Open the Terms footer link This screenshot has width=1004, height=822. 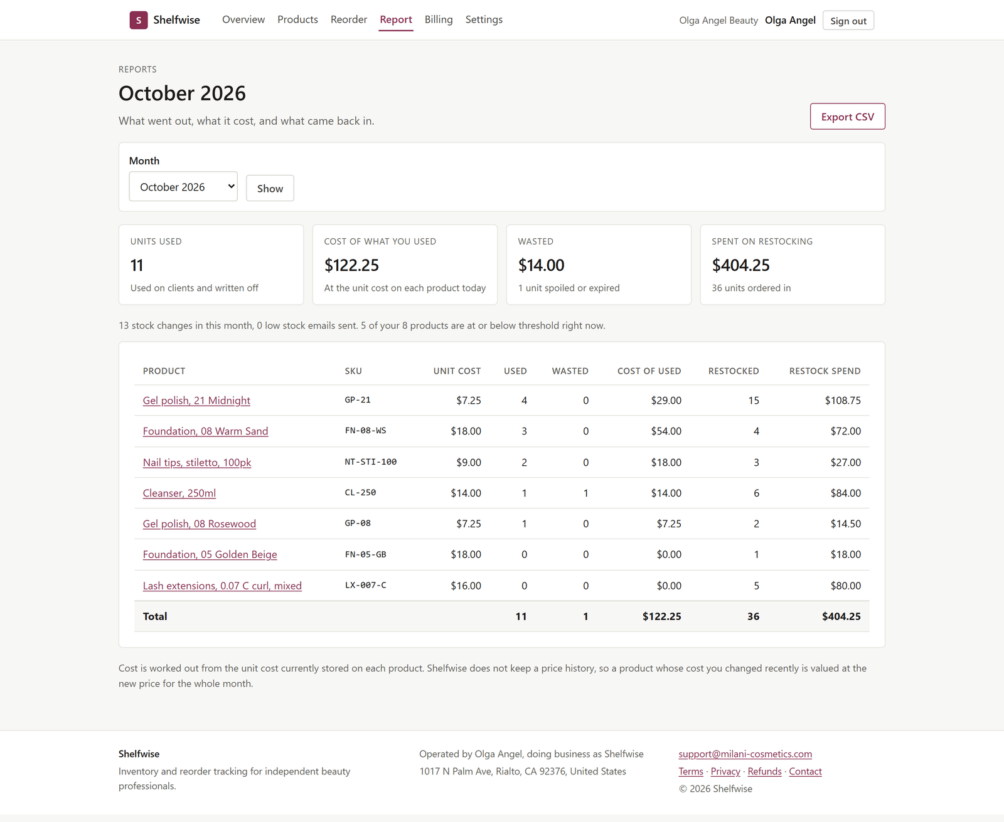click(x=691, y=771)
